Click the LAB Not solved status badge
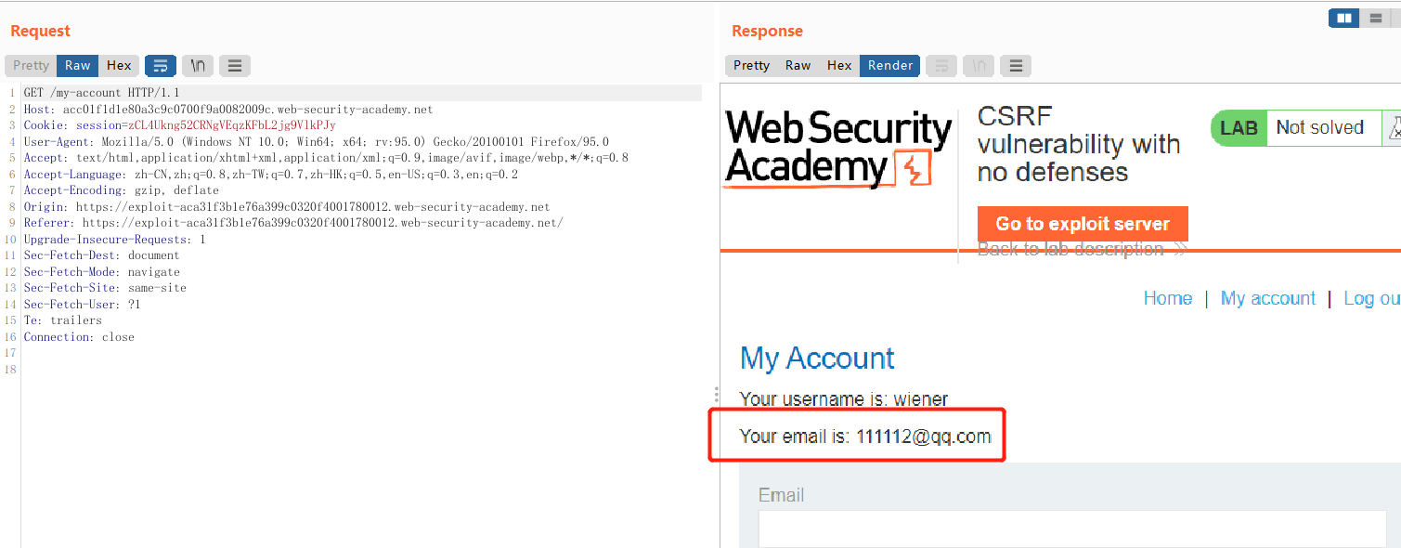 click(x=1295, y=128)
